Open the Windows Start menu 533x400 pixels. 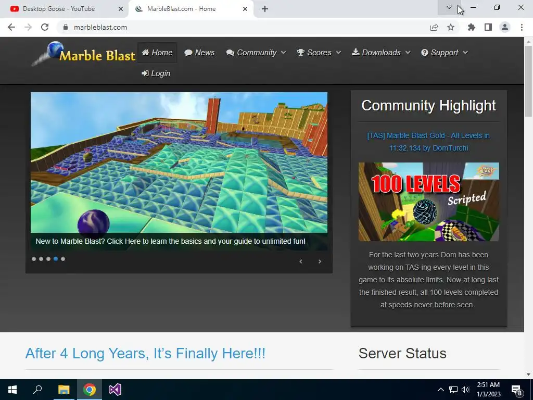(x=12, y=390)
